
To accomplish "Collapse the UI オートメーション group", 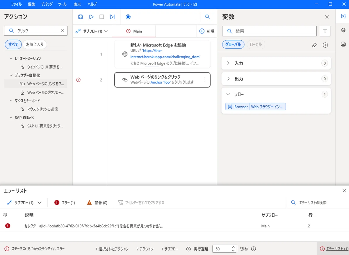I will pyautogui.click(x=11, y=58).
